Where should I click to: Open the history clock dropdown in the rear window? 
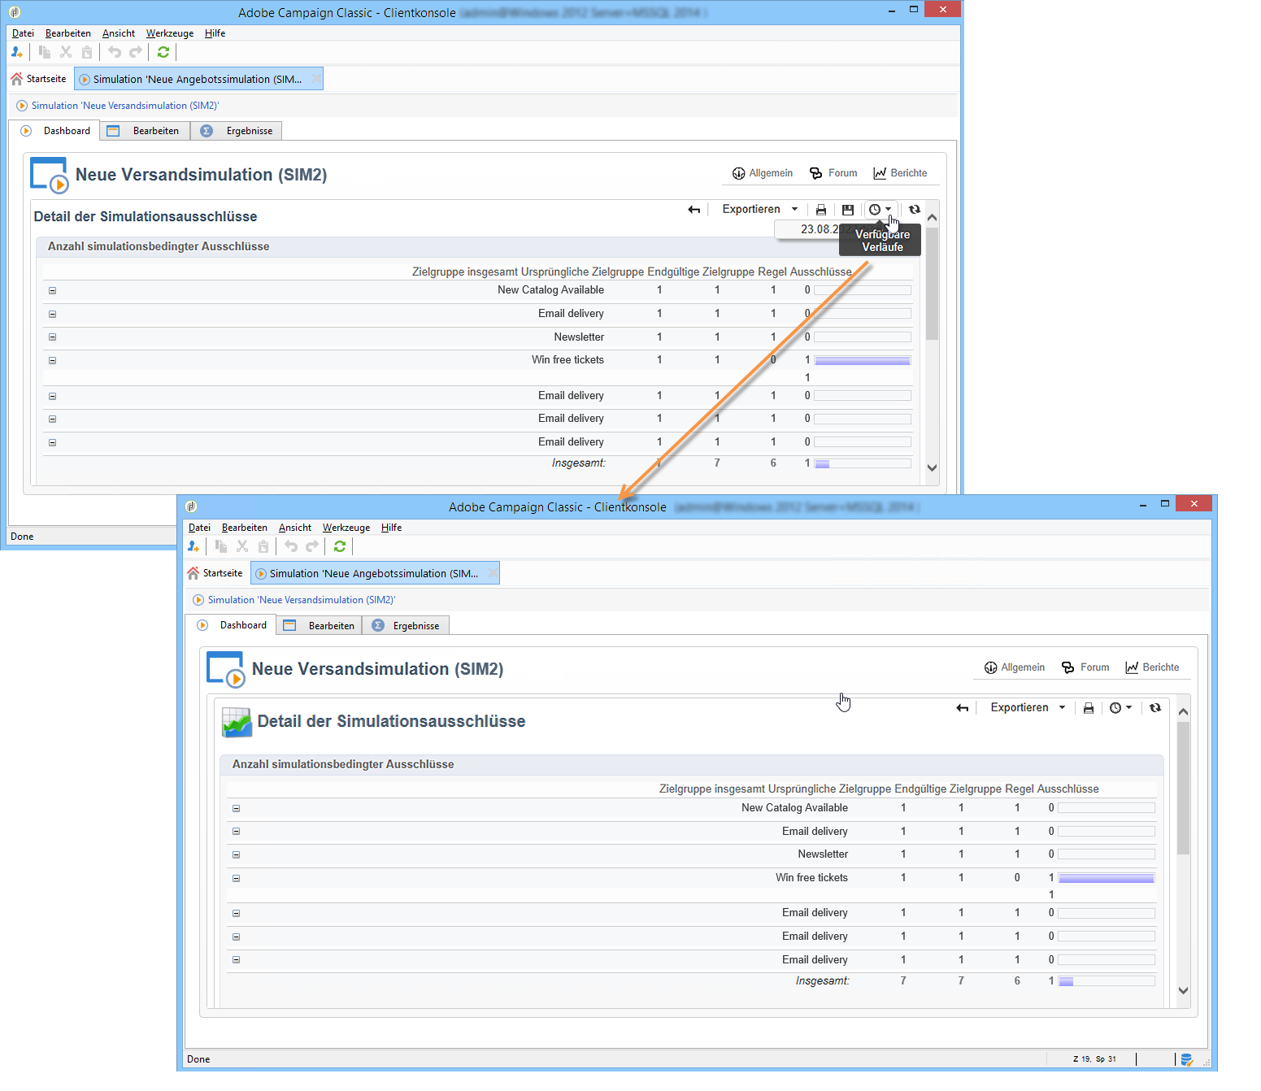pyautogui.click(x=881, y=209)
